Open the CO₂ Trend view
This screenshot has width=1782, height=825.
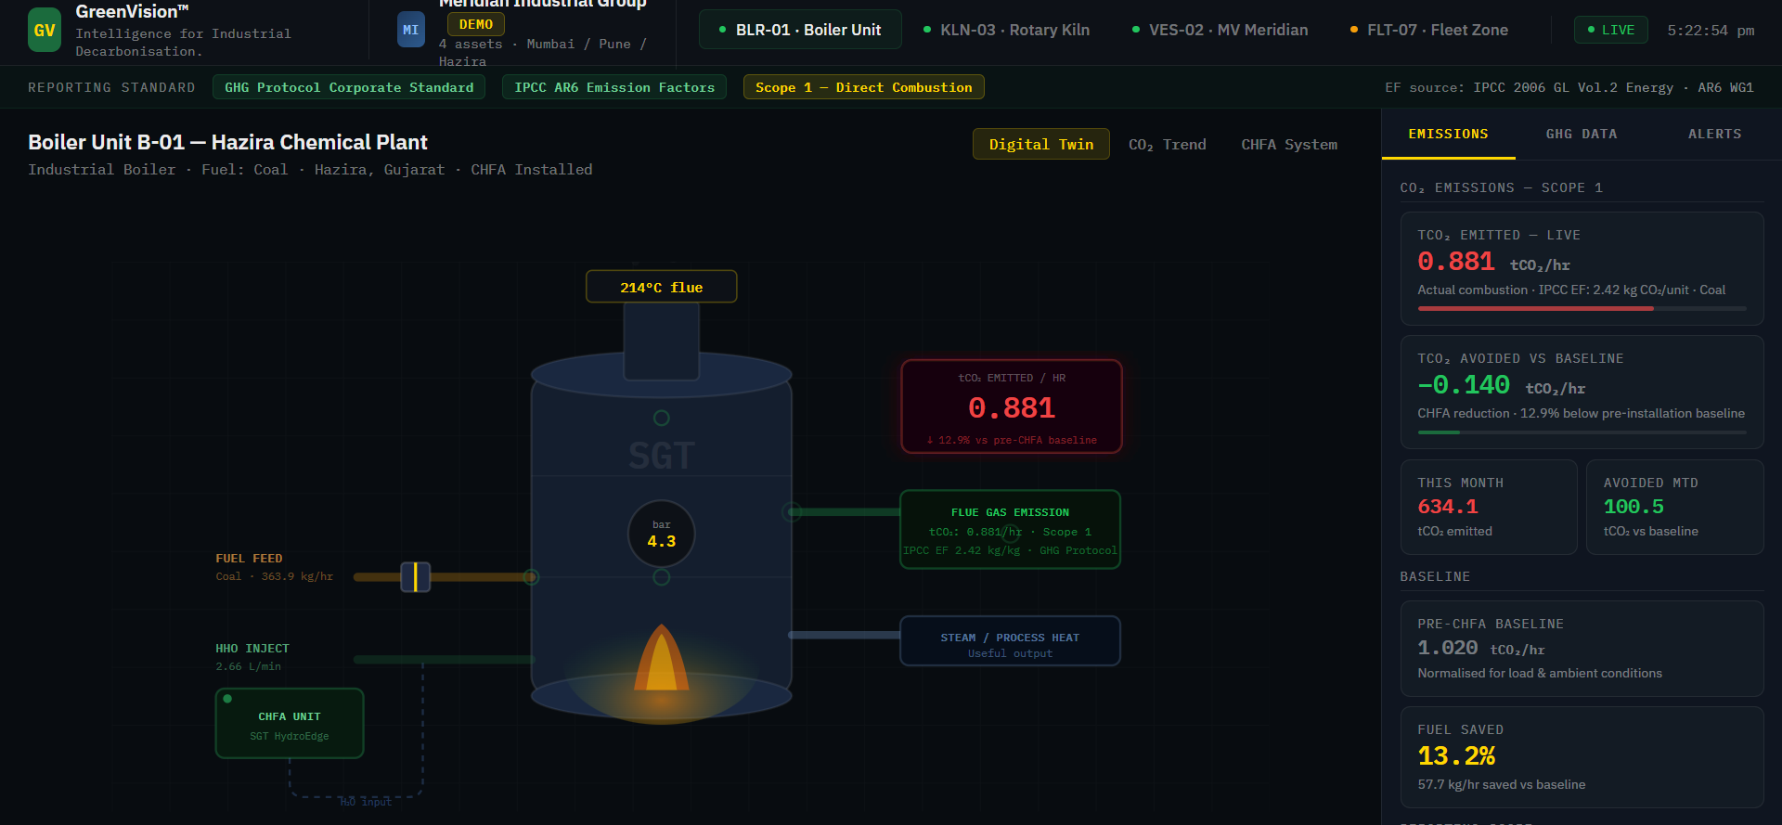(1167, 145)
